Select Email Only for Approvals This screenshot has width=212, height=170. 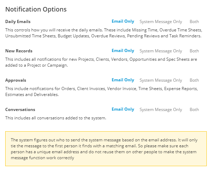(123, 80)
